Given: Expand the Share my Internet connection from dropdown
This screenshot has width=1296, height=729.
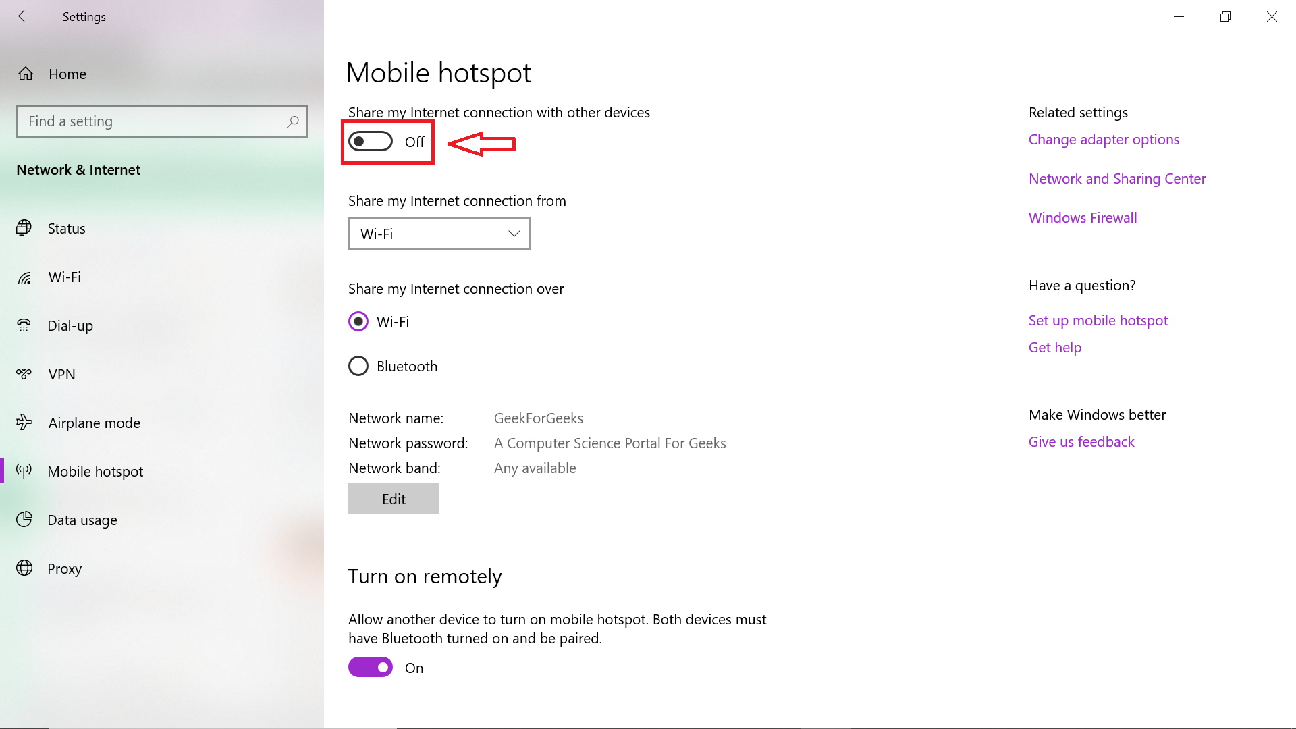Looking at the screenshot, I should click(438, 232).
